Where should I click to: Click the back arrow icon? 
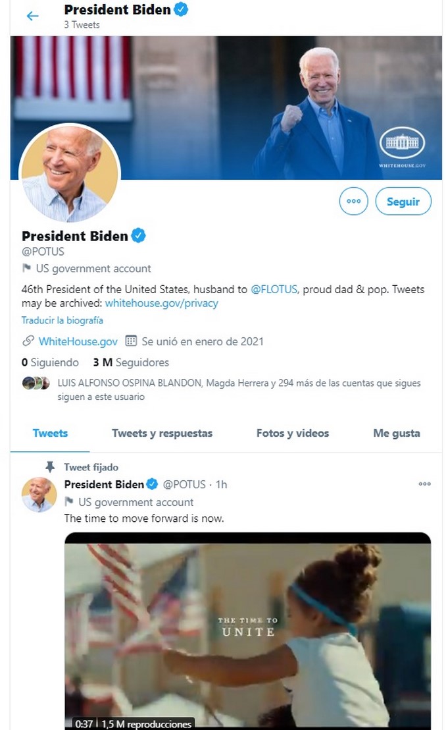tap(32, 16)
